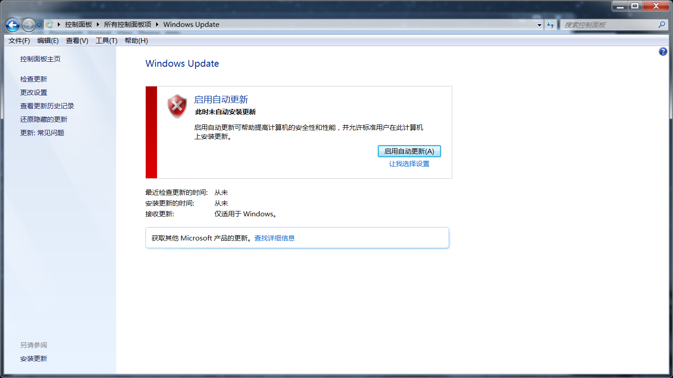Click 查找详细信息 link
This screenshot has height=378, width=673.
pyautogui.click(x=275, y=238)
